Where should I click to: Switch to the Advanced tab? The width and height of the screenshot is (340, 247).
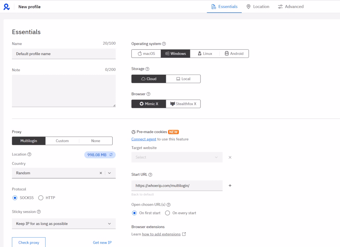coord(291,7)
